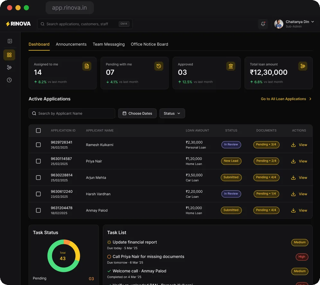Screen dimensions: 320x285
Task: View Arjun Mehta application
Action: pos(303,177)
